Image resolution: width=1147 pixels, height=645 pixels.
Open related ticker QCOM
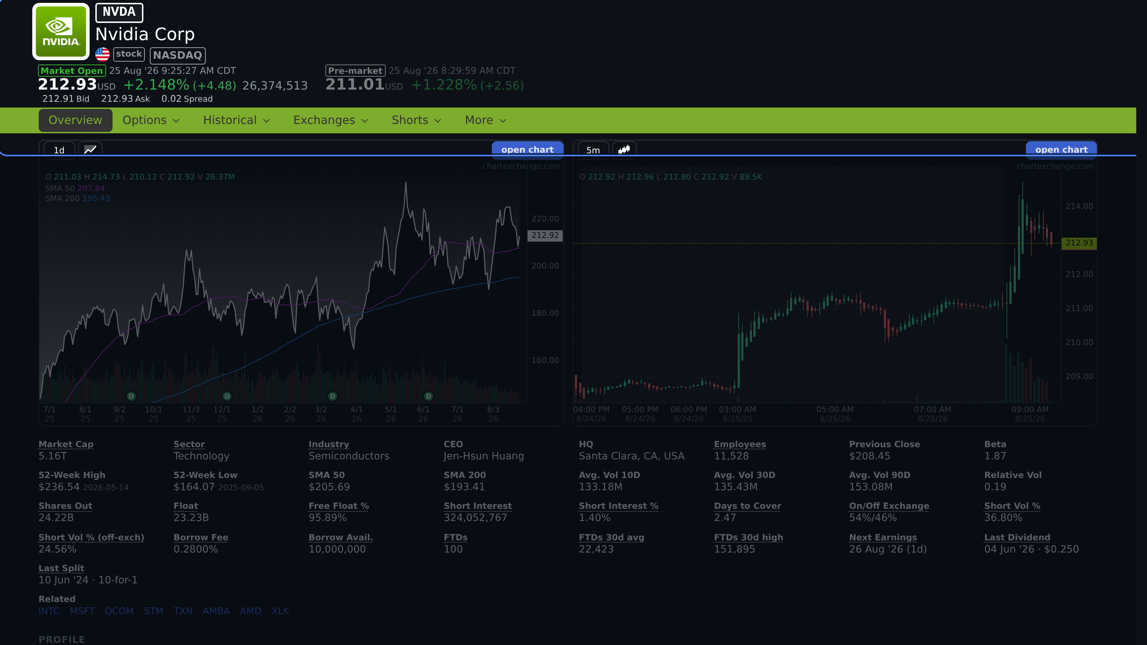pyautogui.click(x=119, y=611)
